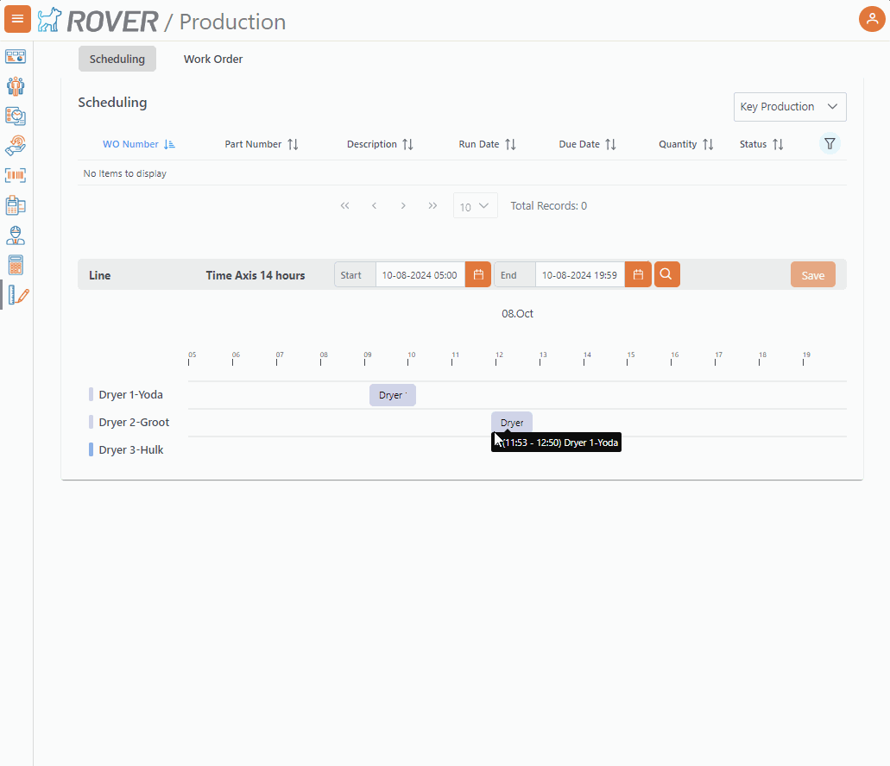
Task: Click the filter funnel icon
Action: [830, 144]
